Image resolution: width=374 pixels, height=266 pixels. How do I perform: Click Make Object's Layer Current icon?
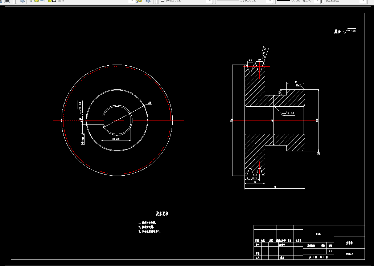tap(139, 1)
